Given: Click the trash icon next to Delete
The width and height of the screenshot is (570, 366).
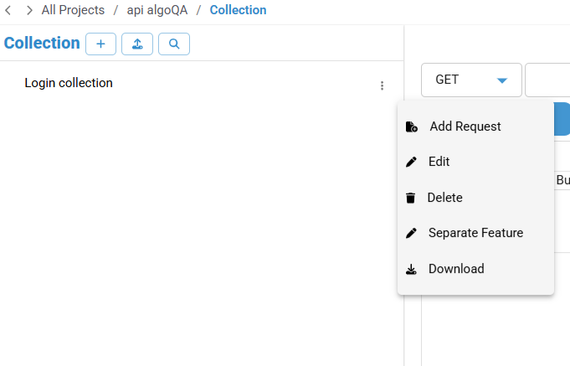Looking at the screenshot, I should [410, 198].
